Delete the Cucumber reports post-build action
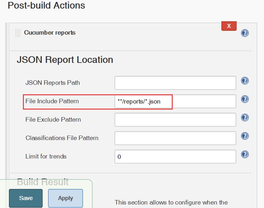The height and width of the screenshot is (208, 264). point(229,26)
